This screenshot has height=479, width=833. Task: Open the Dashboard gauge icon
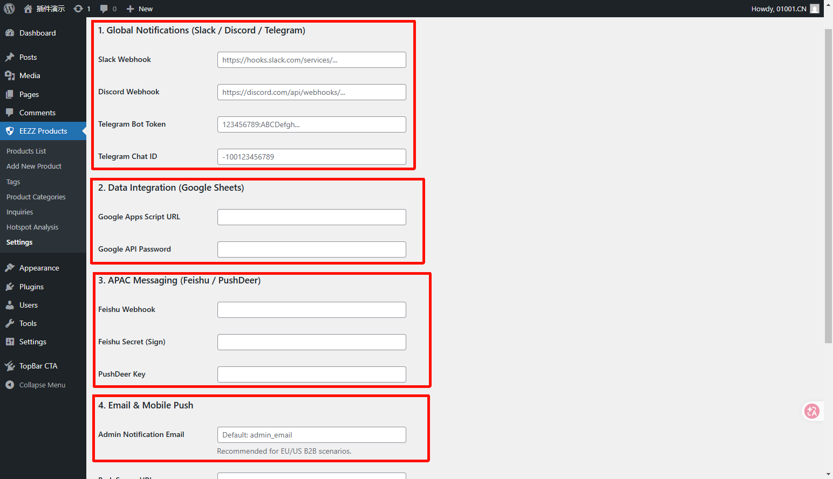tap(10, 33)
